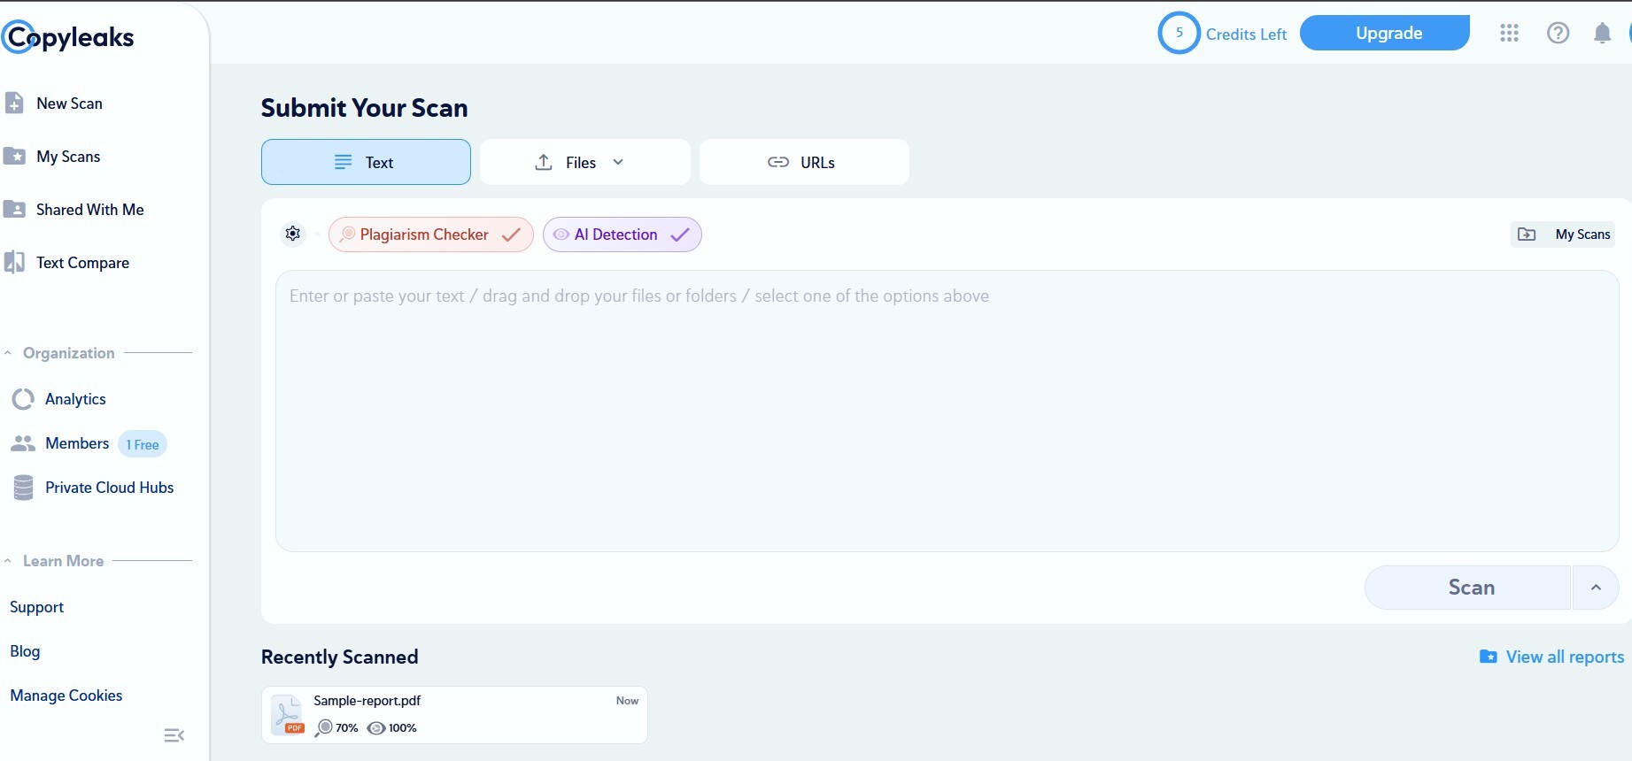1632x761 pixels.
Task: Open scan settings gear icon
Action: coord(293,234)
